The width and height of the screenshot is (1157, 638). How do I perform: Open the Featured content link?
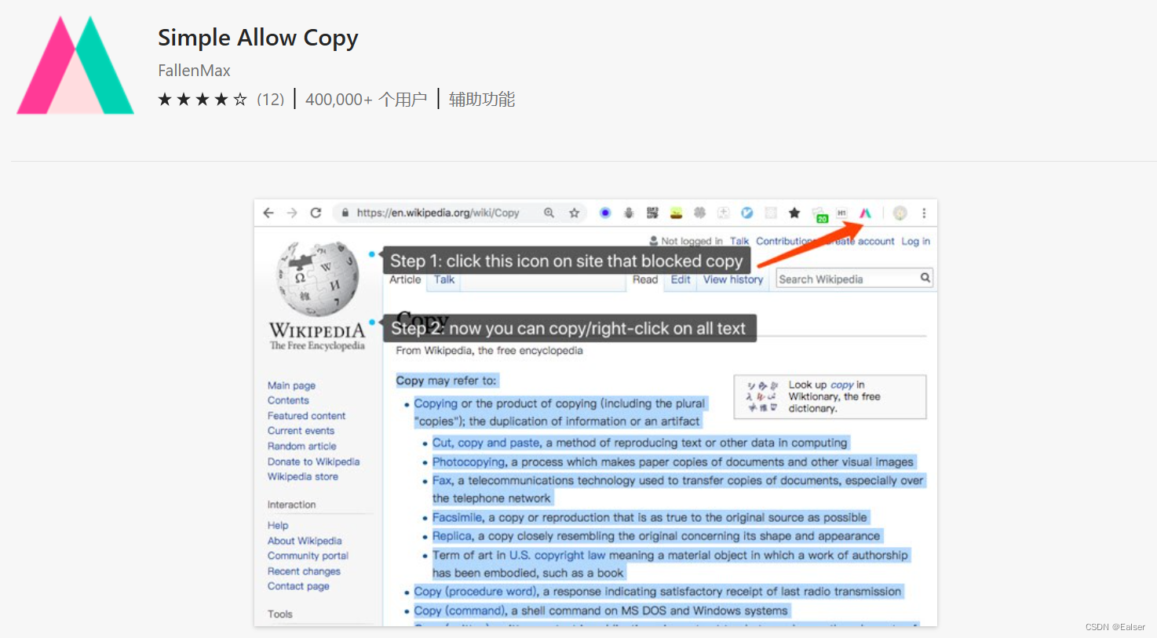306,416
